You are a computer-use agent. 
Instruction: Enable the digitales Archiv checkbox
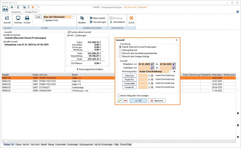click(x=44, y=20)
